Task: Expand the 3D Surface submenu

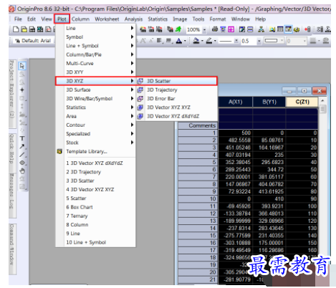Action: [96, 90]
